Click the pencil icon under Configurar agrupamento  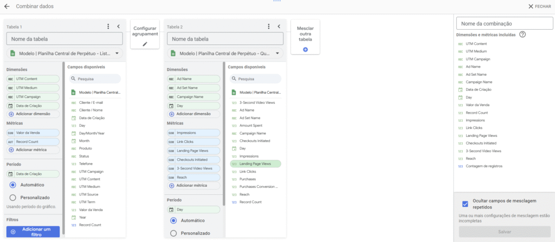145,44
